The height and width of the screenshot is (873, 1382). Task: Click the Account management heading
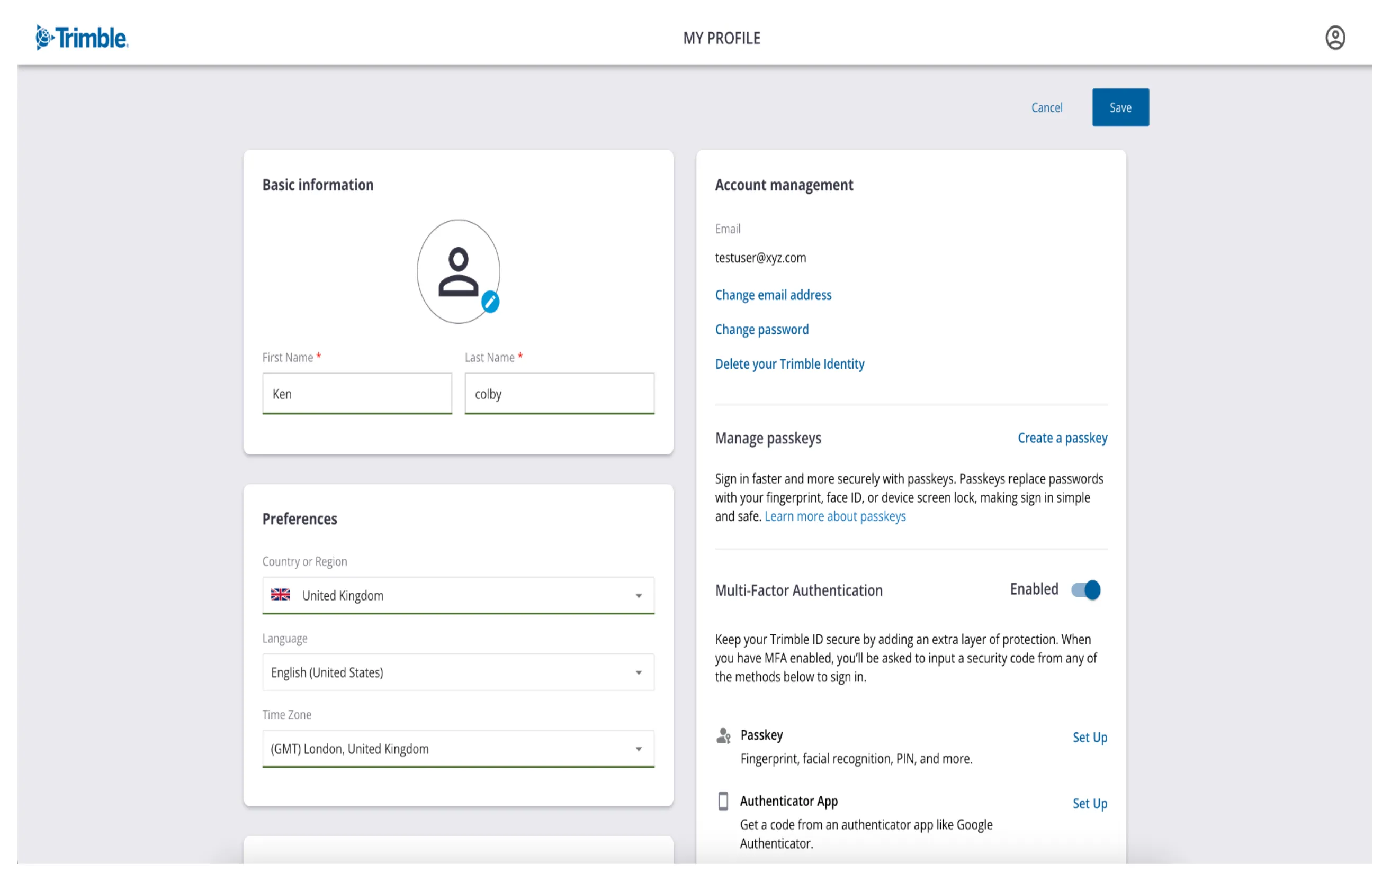click(x=784, y=185)
